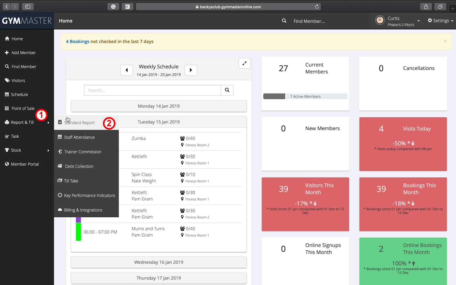This screenshot has height=285, width=456.
Task: Click the schedule search magnifier button
Action: [x=227, y=90]
